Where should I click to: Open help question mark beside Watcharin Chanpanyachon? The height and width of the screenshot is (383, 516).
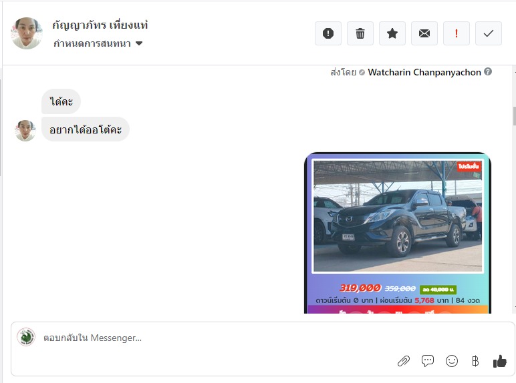pyautogui.click(x=488, y=71)
